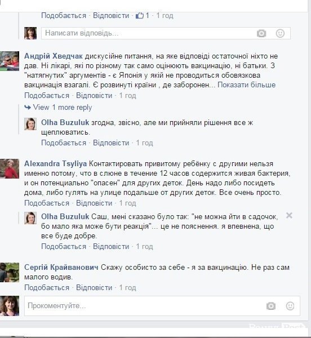Hide Olha Buzuluk's reply with the X
This screenshot has width=311, height=338.
(x=289, y=215)
